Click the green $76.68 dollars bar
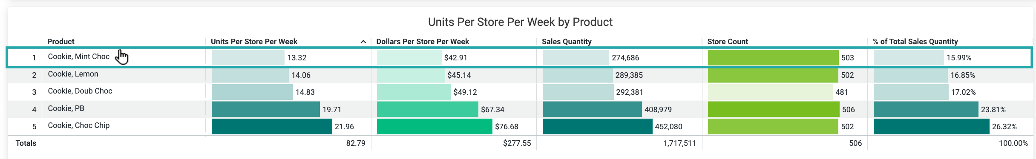The image size is (1036, 159). (435, 126)
